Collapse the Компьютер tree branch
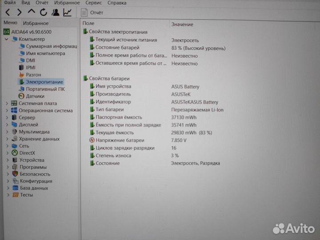 (x=7, y=39)
